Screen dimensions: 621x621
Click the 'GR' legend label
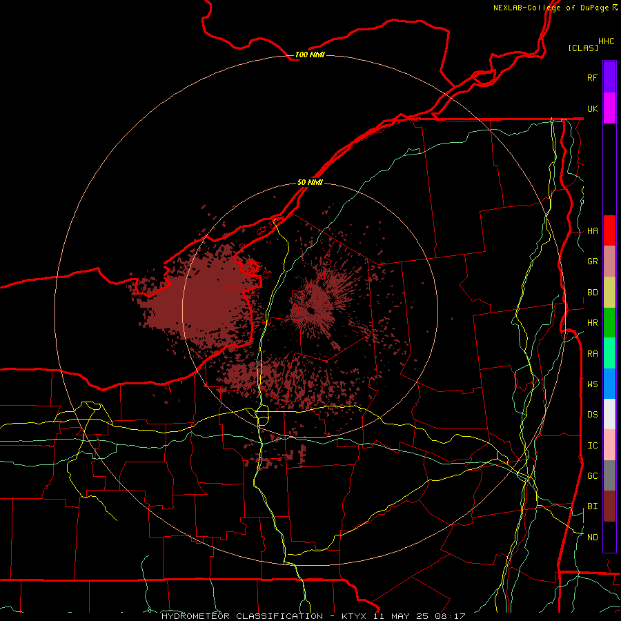point(592,262)
